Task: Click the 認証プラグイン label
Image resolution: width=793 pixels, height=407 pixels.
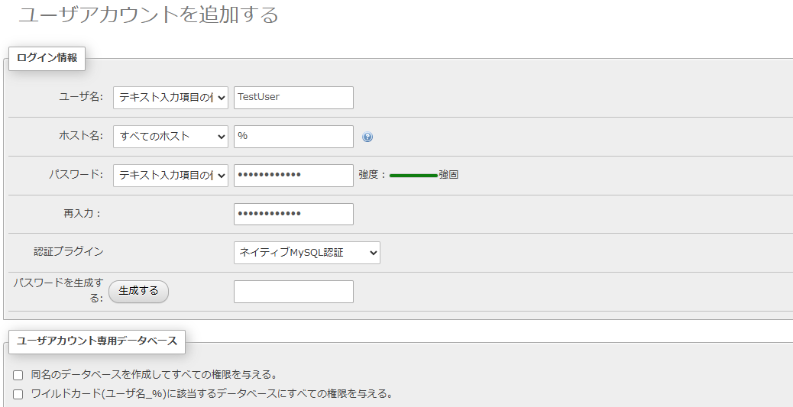Action: pyautogui.click(x=69, y=252)
